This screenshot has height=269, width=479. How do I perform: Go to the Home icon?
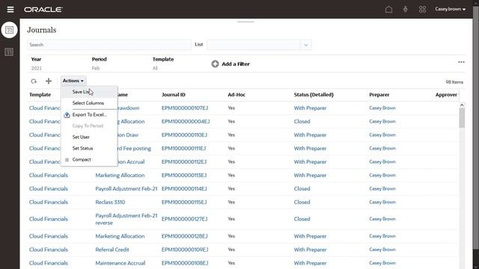pos(388,10)
